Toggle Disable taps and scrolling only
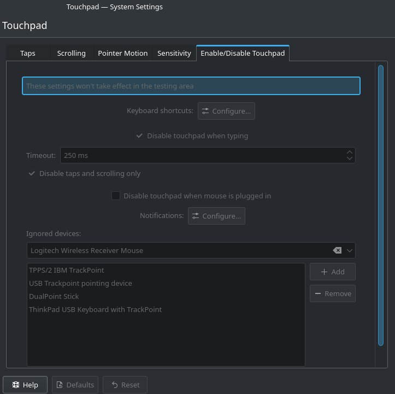This screenshot has width=395, height=394. tap(84, 173)
